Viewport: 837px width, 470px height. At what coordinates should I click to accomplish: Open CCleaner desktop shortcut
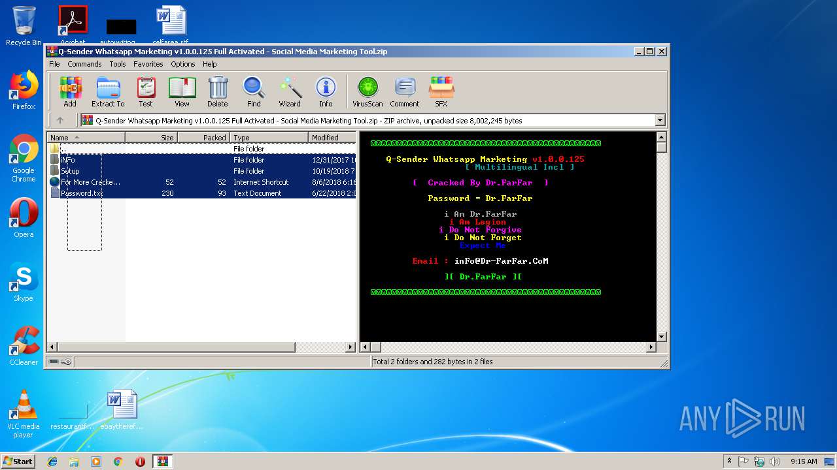24,346
